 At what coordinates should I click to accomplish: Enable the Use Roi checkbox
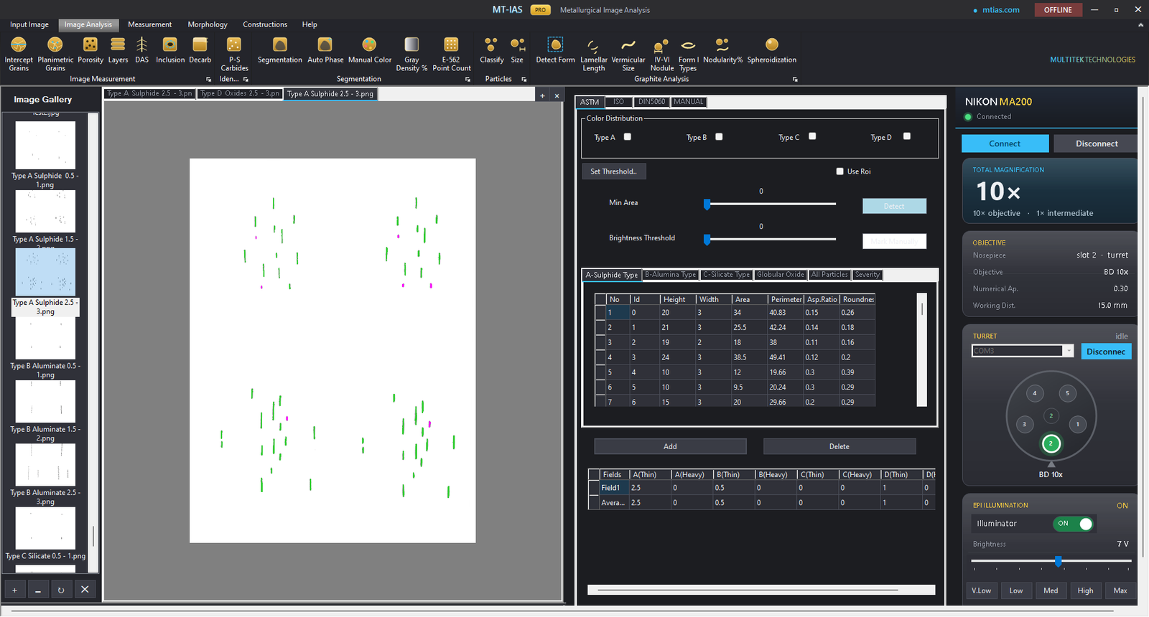pyautogui.click(x=839, y=171)
